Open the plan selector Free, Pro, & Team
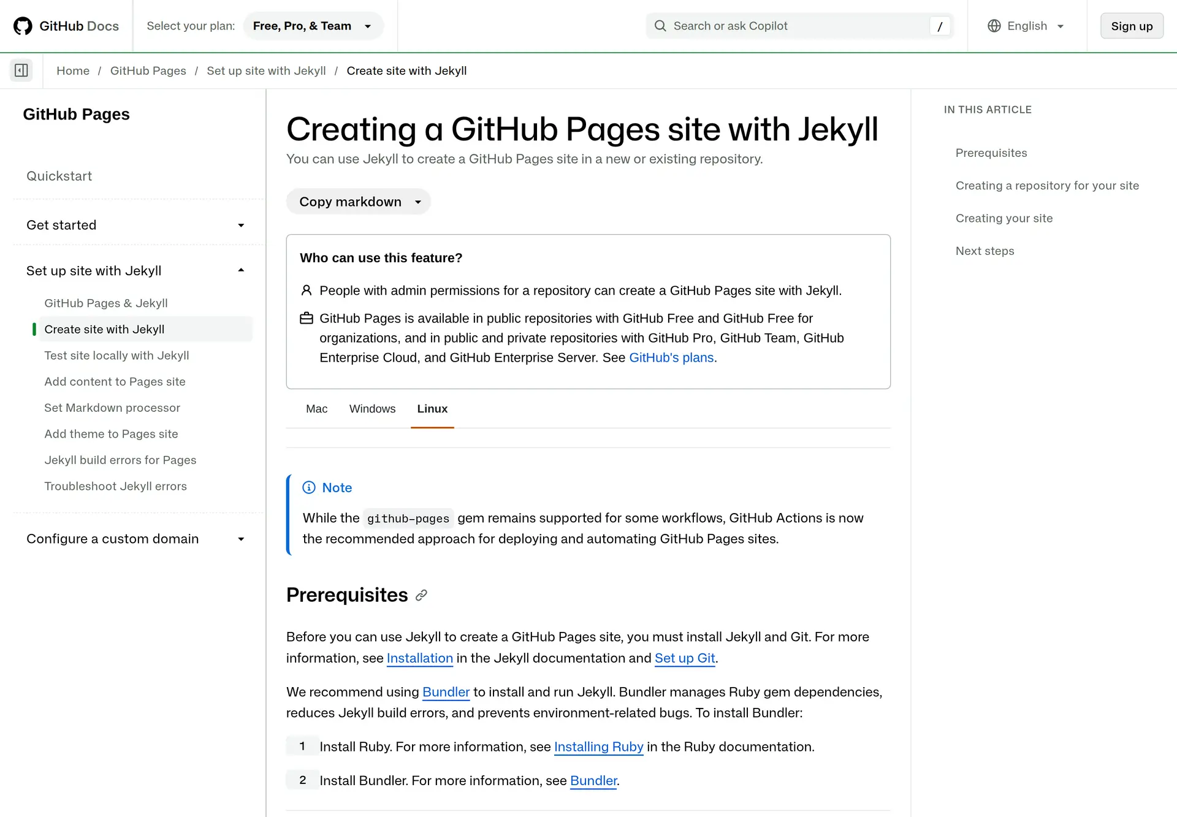Image resolution: width=1177 pixels, height=817 pixels. [313, 26]
